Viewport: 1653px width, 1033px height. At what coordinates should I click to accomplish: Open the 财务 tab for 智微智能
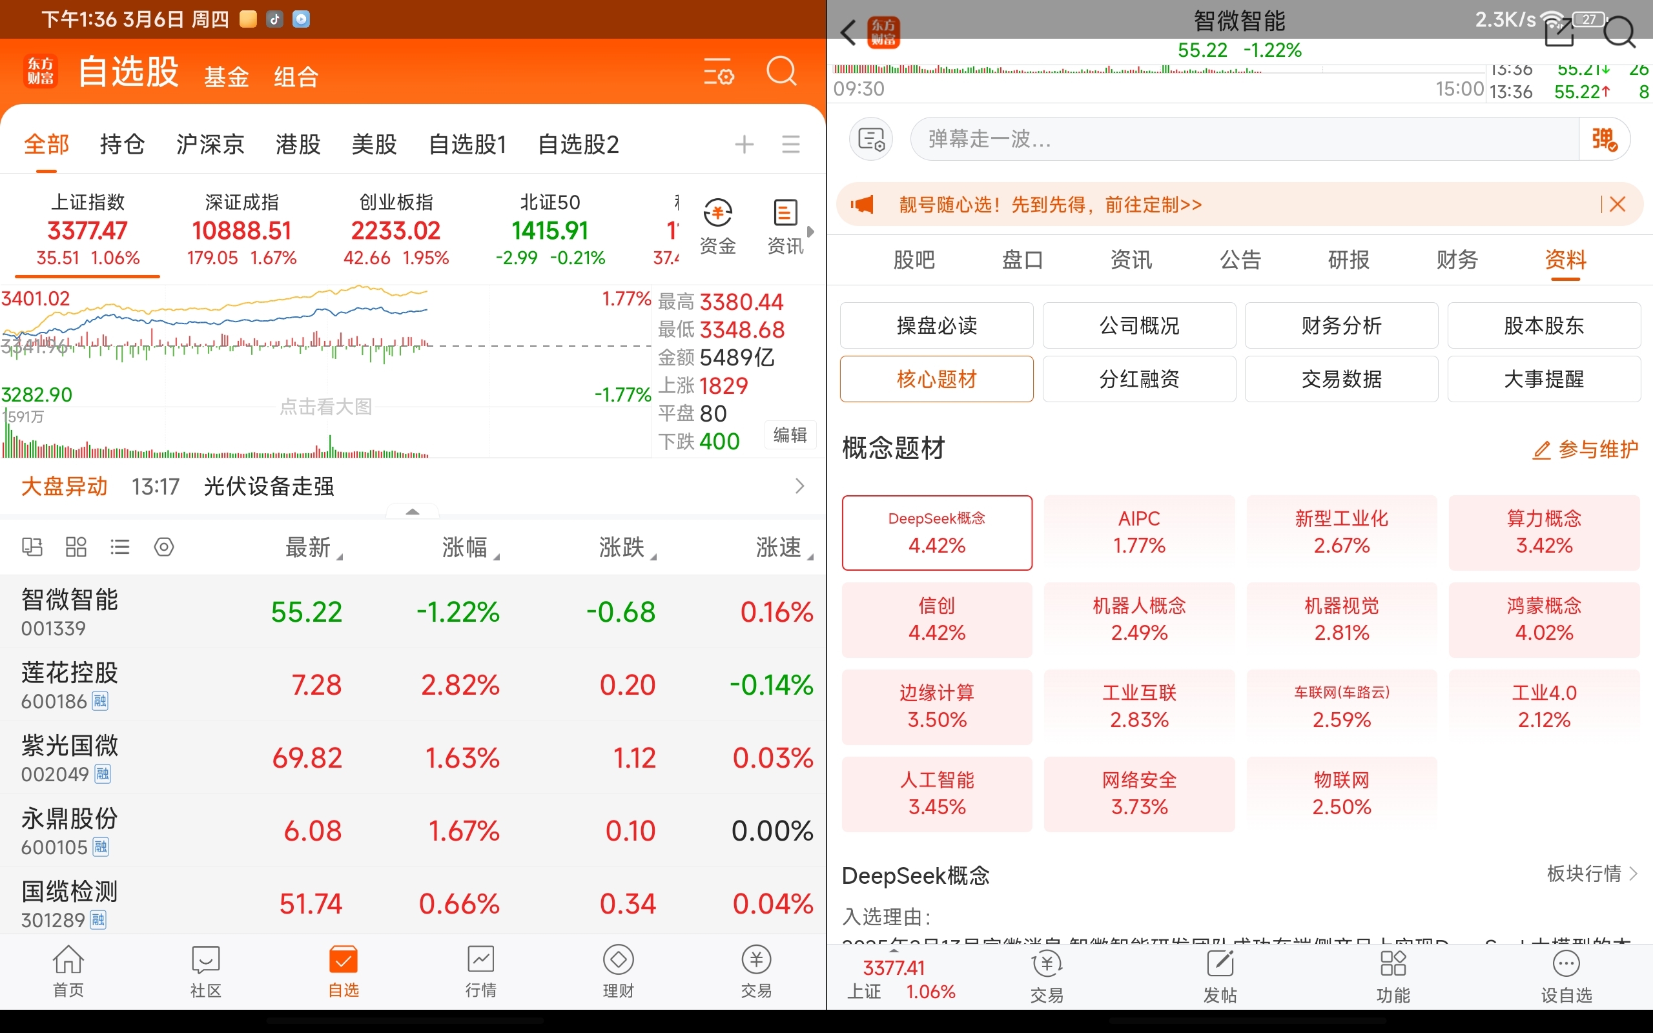[1457, 260]
